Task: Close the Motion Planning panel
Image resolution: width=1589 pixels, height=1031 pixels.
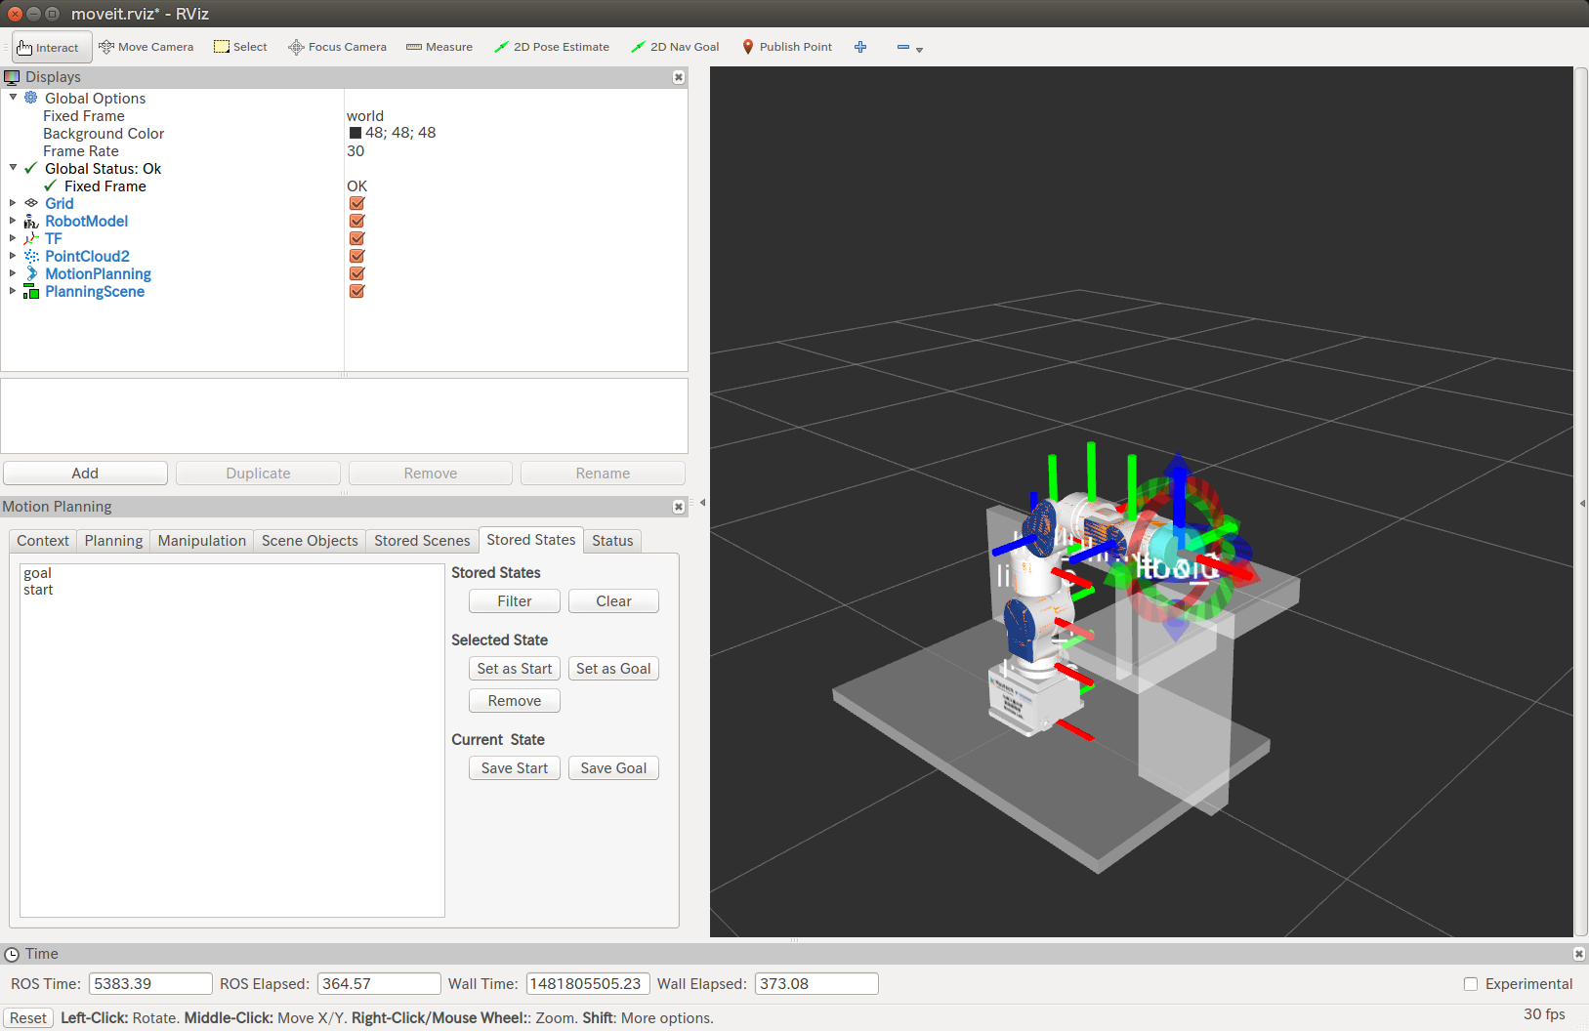Action: tap(679, 507)
